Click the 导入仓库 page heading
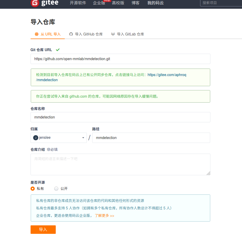The width and height of the screenshot is (242, 240). coord(43,22)
